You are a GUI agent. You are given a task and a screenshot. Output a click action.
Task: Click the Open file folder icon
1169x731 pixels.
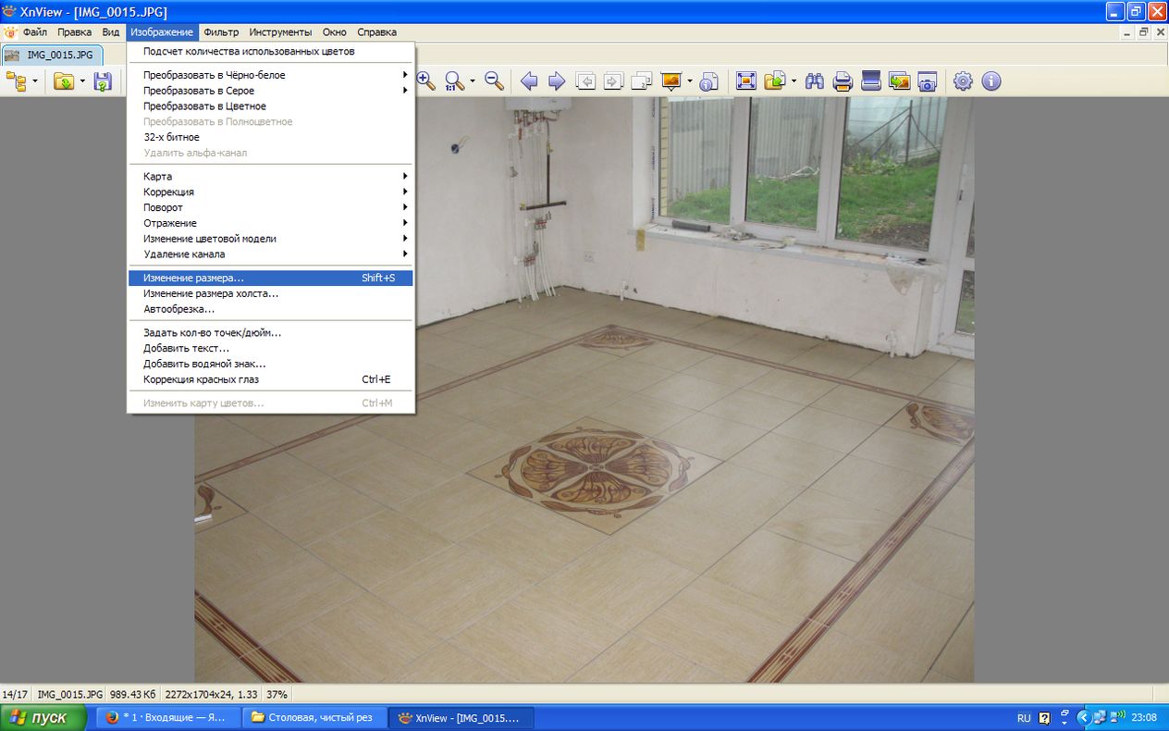(64, 81)
